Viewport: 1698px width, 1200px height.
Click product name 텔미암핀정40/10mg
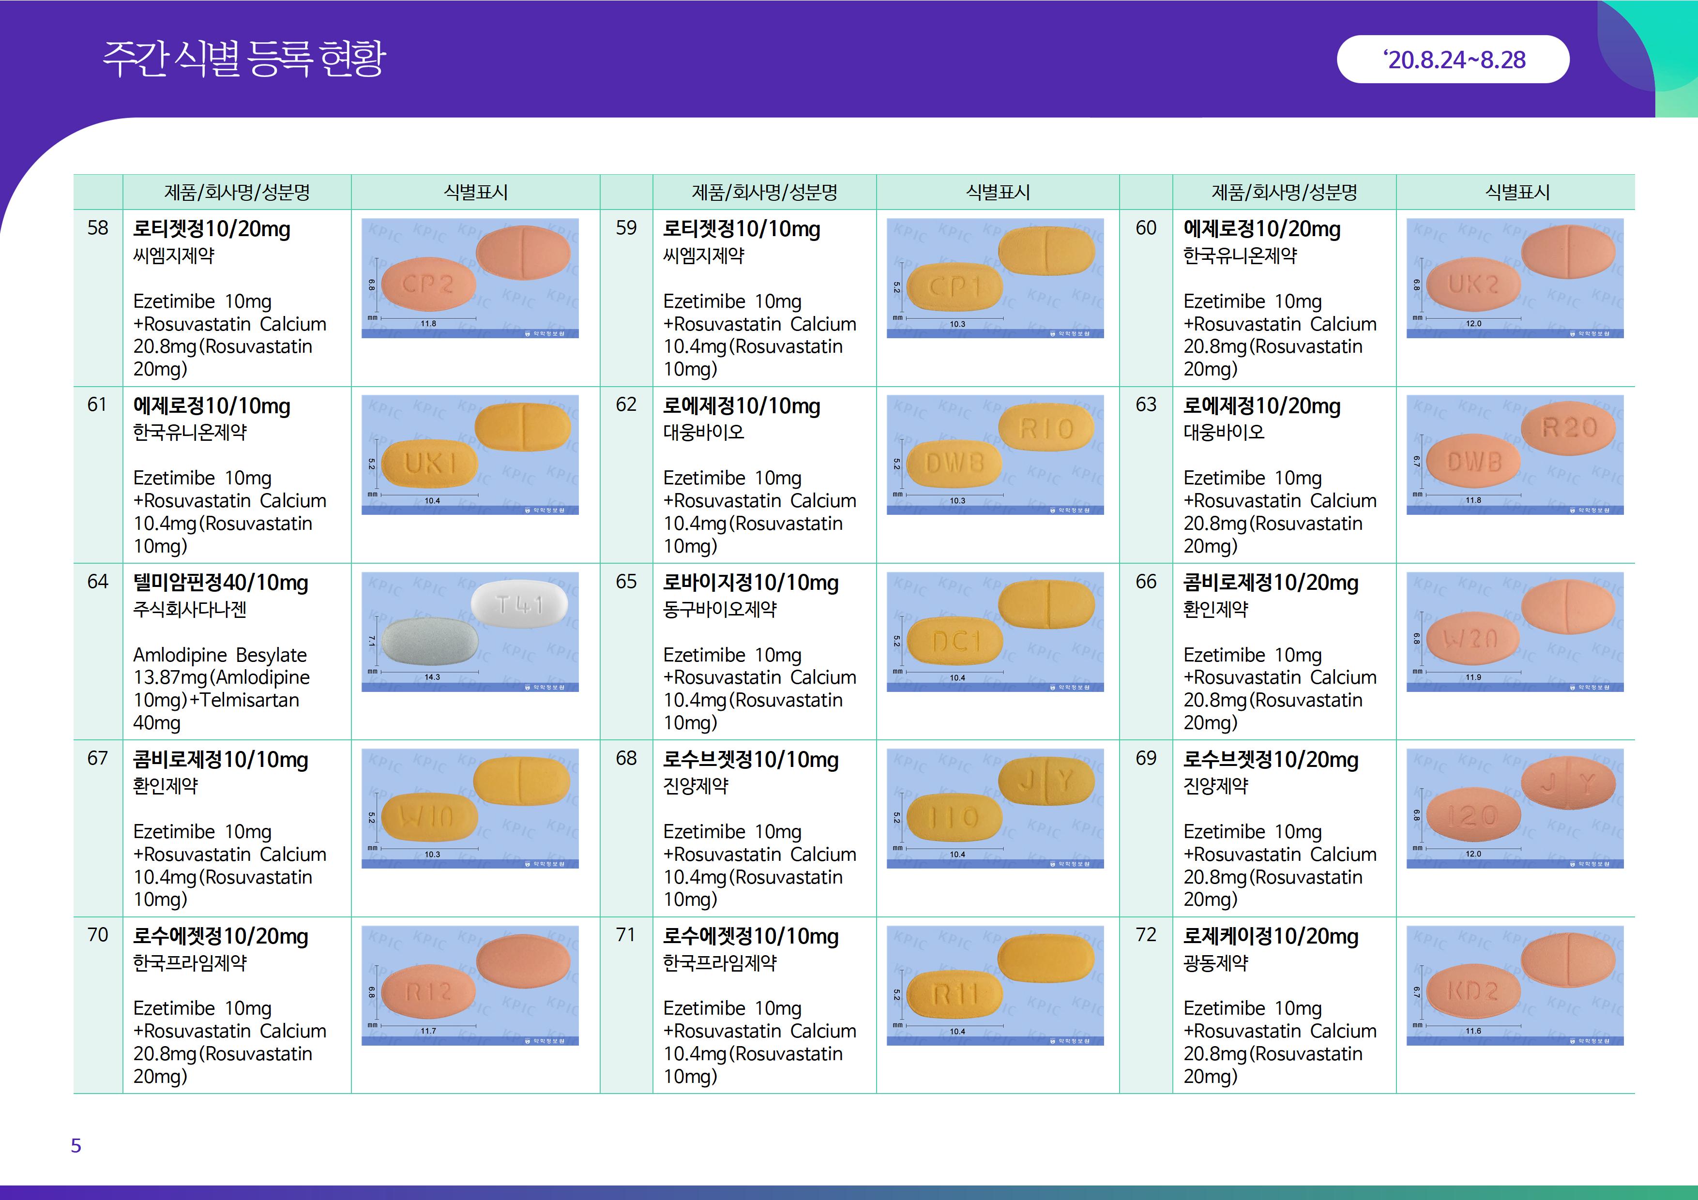(220, 583)
